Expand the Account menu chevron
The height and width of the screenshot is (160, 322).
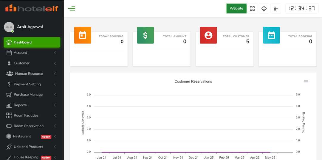click(55, 53)
